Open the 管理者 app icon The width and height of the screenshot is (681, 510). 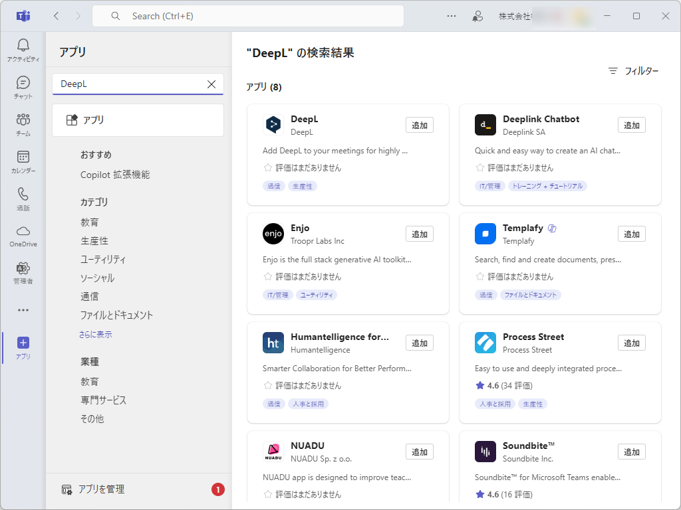point(23,271)
